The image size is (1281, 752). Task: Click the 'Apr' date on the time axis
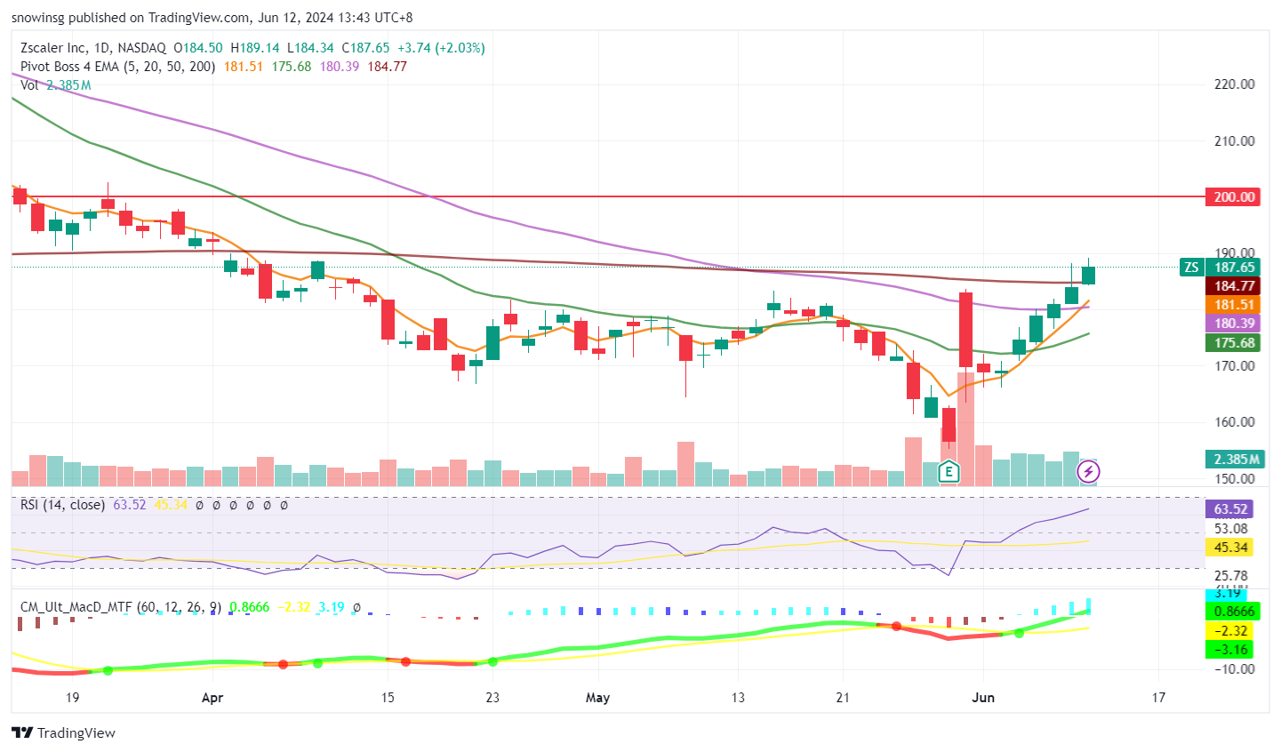(212, 698)
